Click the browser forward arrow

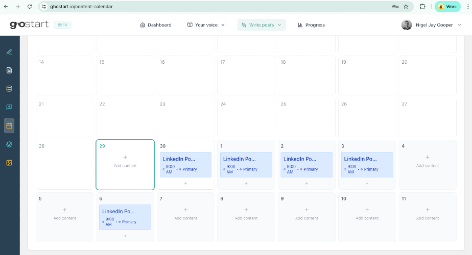coord(18,7)
